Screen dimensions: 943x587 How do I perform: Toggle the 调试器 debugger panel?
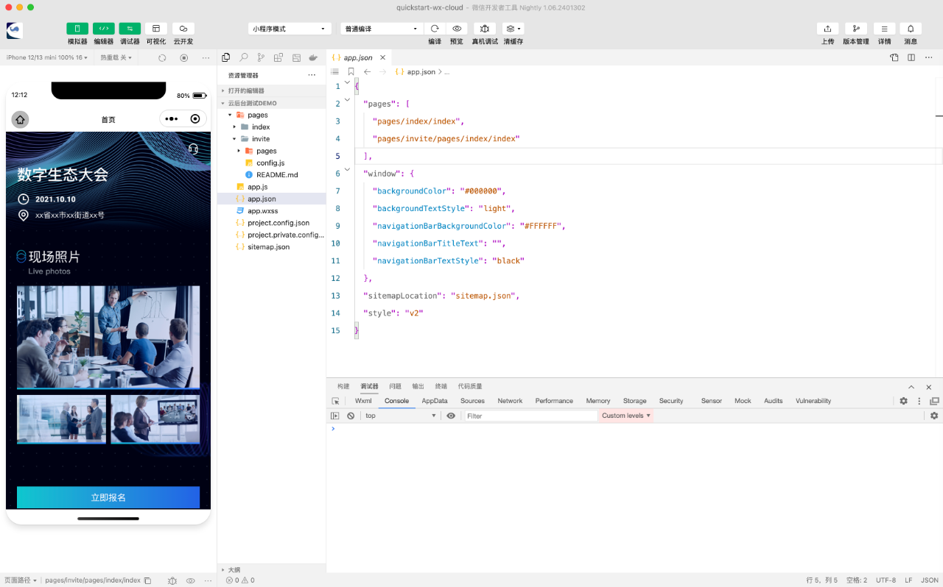130,29
